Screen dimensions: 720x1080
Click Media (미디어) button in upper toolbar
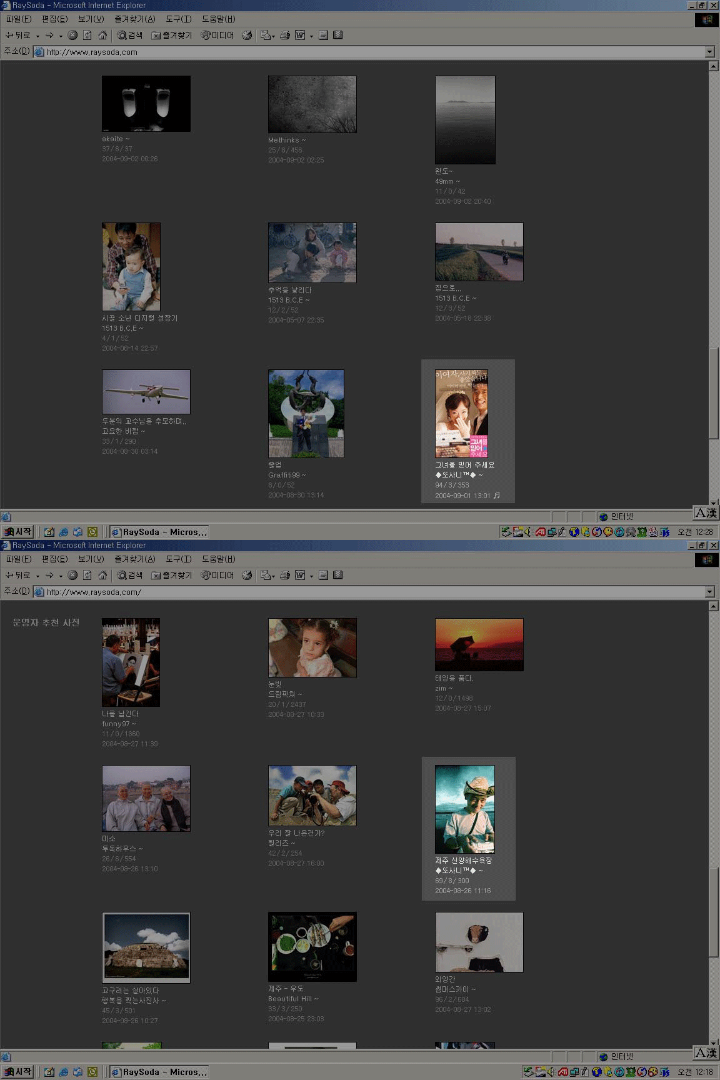(x=217, y=36)
